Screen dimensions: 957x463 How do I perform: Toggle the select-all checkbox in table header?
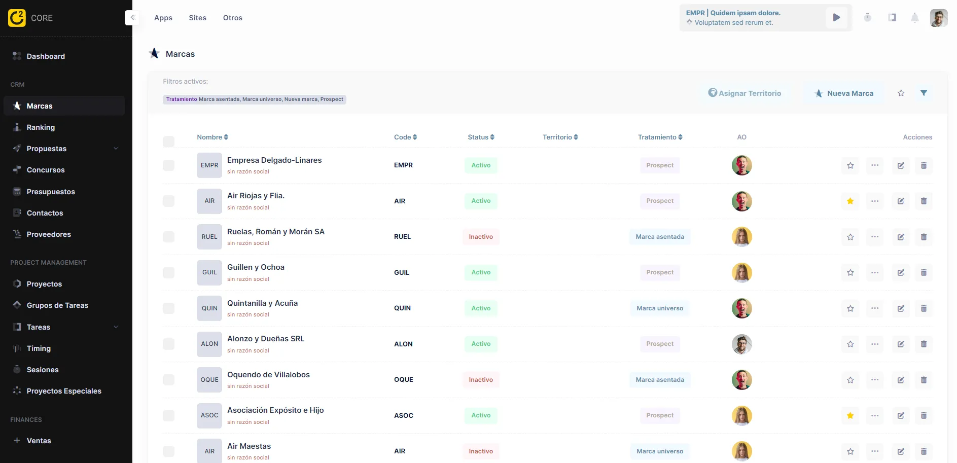(x=169, y=141)
